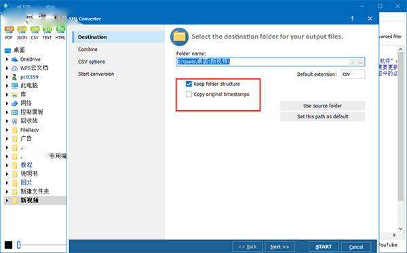Click the 网络 network icon

[x=14, y=103]
